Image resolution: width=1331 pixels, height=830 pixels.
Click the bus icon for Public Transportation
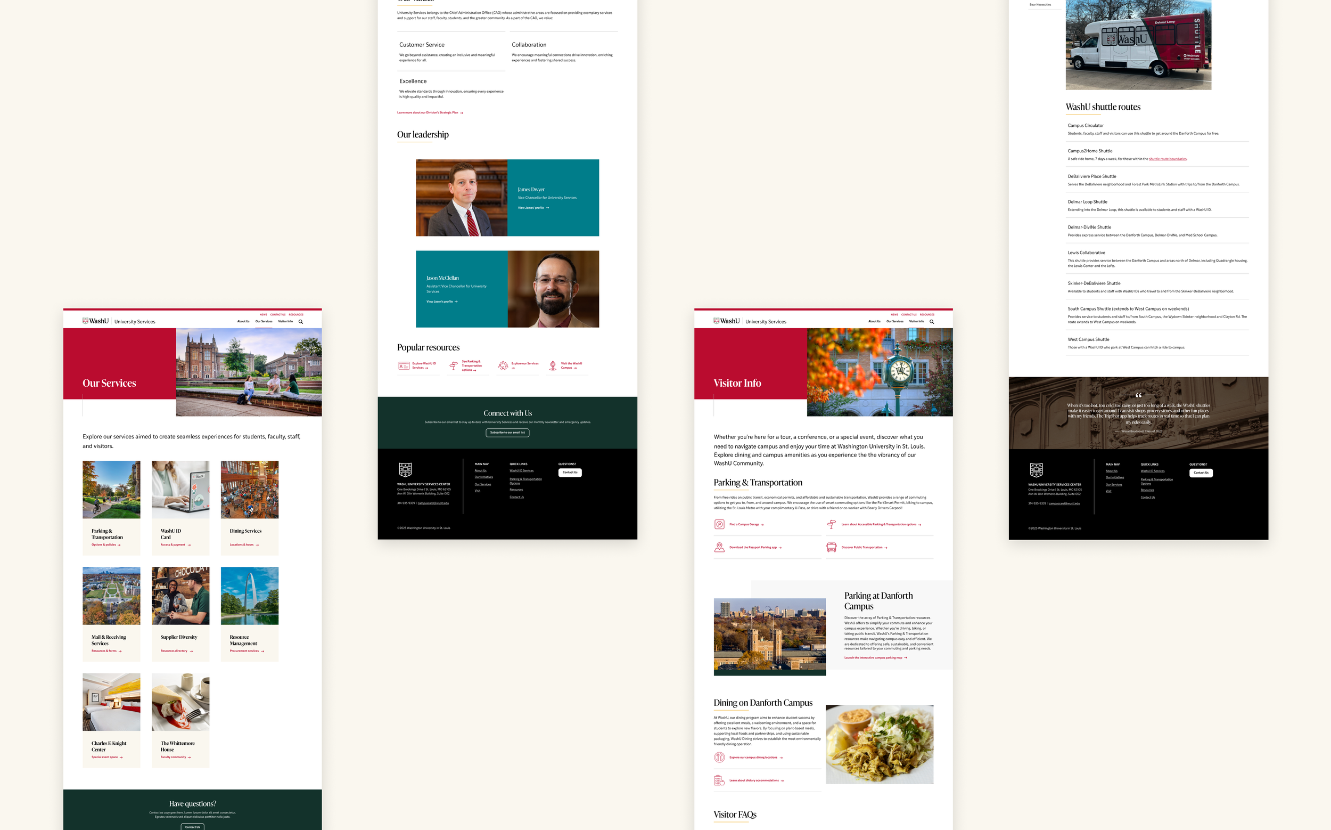coord(831,547)
